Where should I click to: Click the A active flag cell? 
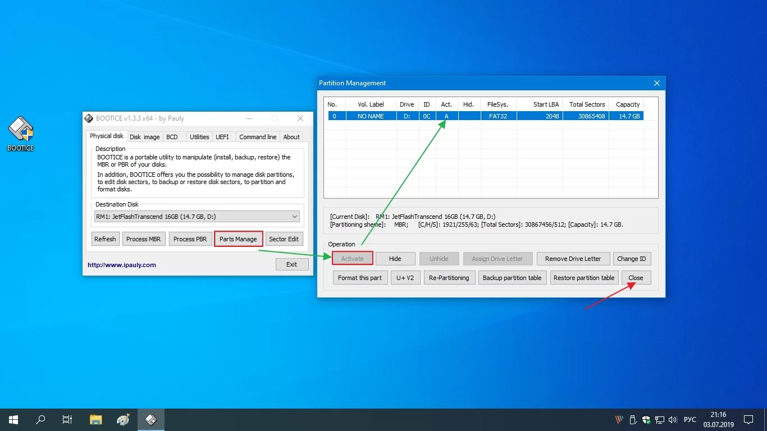click(446, 116)
